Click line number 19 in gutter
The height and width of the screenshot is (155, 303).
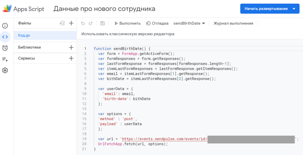[x=84, y=139]
